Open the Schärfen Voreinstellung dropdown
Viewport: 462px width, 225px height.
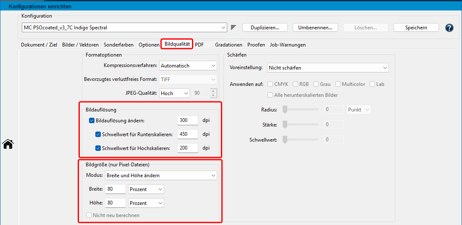point(328,67)
